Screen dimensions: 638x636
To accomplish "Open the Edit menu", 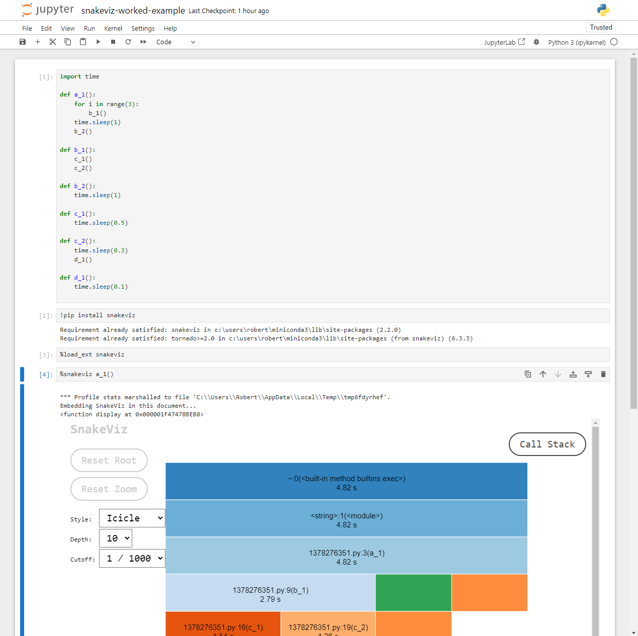I will coord(46,29).
